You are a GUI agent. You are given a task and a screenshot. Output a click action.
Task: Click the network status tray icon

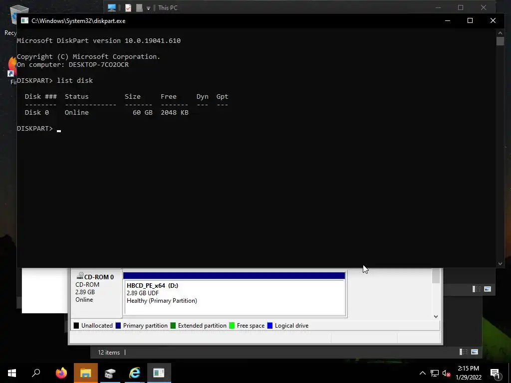[x=435, y=373]
